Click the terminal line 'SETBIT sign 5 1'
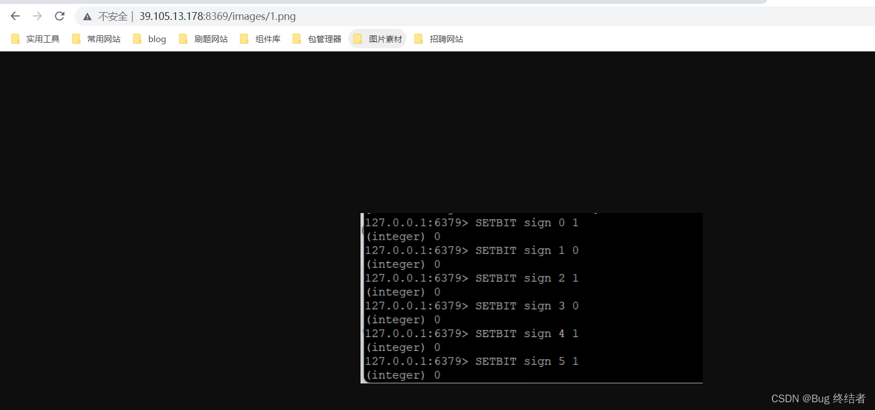The height and width of the screenshot is (410, 875). point(527,361)
